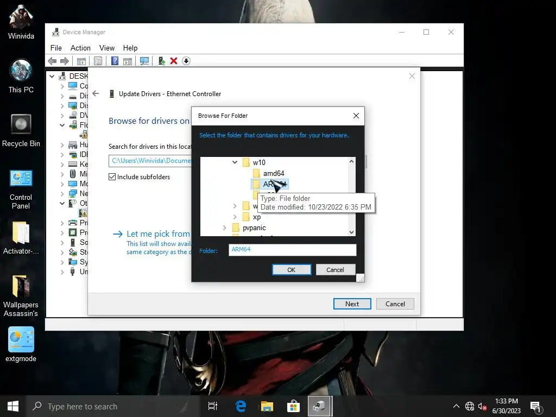
Task: Click the blue Help question-mark toolbar icon
Action: pyautogui.click(x=115, y=61)
